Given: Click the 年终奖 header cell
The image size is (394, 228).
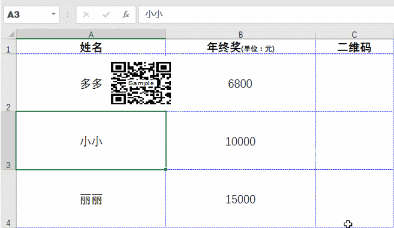Looking at the screenshot, I should coord(240,47).
